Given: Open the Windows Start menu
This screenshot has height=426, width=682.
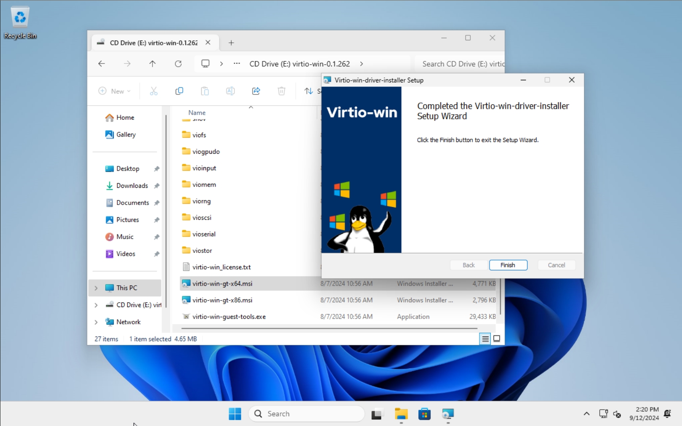Looking at the screenshot, I should click(x=235, y=414).
